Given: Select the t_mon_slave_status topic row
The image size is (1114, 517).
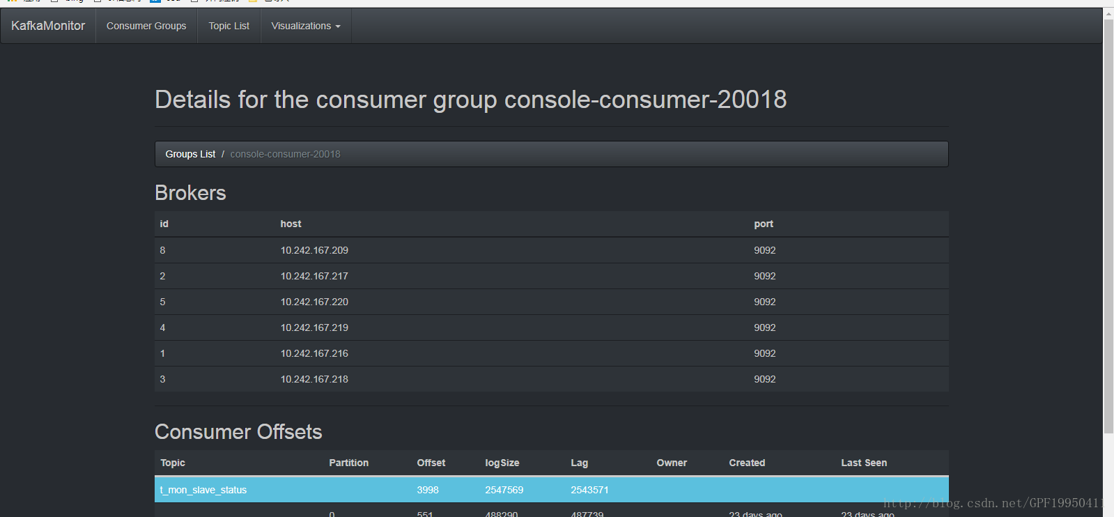Looking at the screenshot, I should tap(552, 490).
